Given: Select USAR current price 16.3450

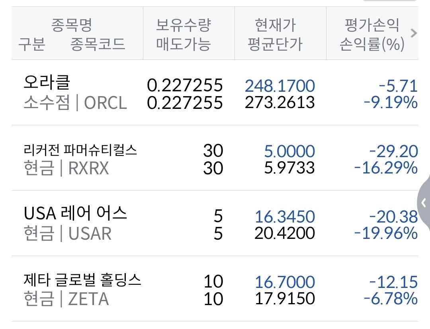Looking at the screenshot, I should point(285,217).
